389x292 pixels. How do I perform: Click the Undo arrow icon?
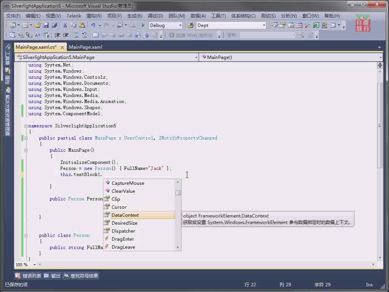93,25
